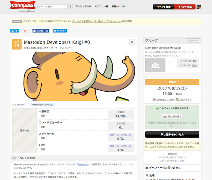The width and height of the screenshot is (212, 180).
Task: Share via the Google+ icon
Action: pyautogui.click(x=26, y=31)
